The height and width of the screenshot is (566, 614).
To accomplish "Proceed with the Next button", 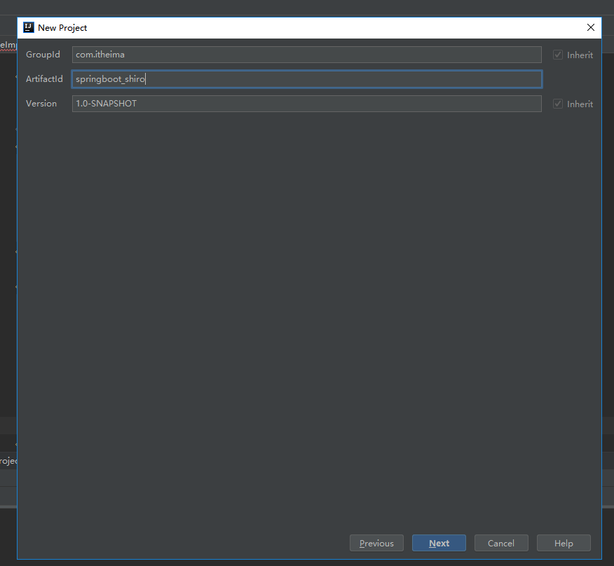I will [439, 543].
